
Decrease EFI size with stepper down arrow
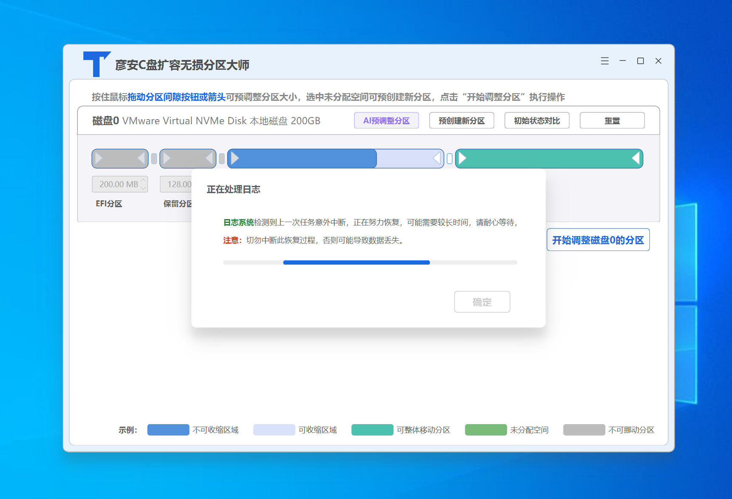[143, 188]
